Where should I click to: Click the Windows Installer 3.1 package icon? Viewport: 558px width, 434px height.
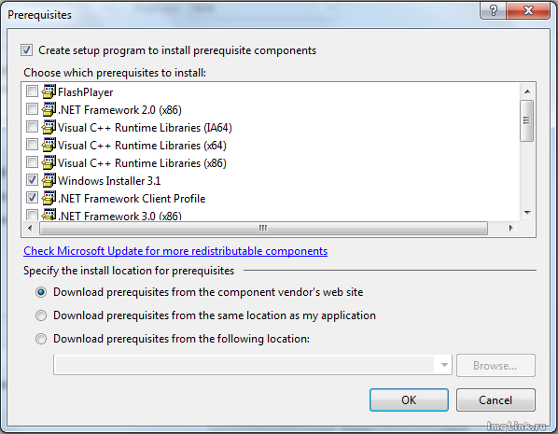click(49, 180)
